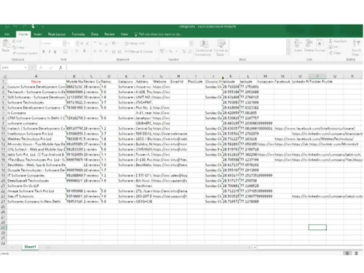This screenshot has height=273, width=364.
Task: Decrease font size with smaller A
Action: (x=87, y=44)
